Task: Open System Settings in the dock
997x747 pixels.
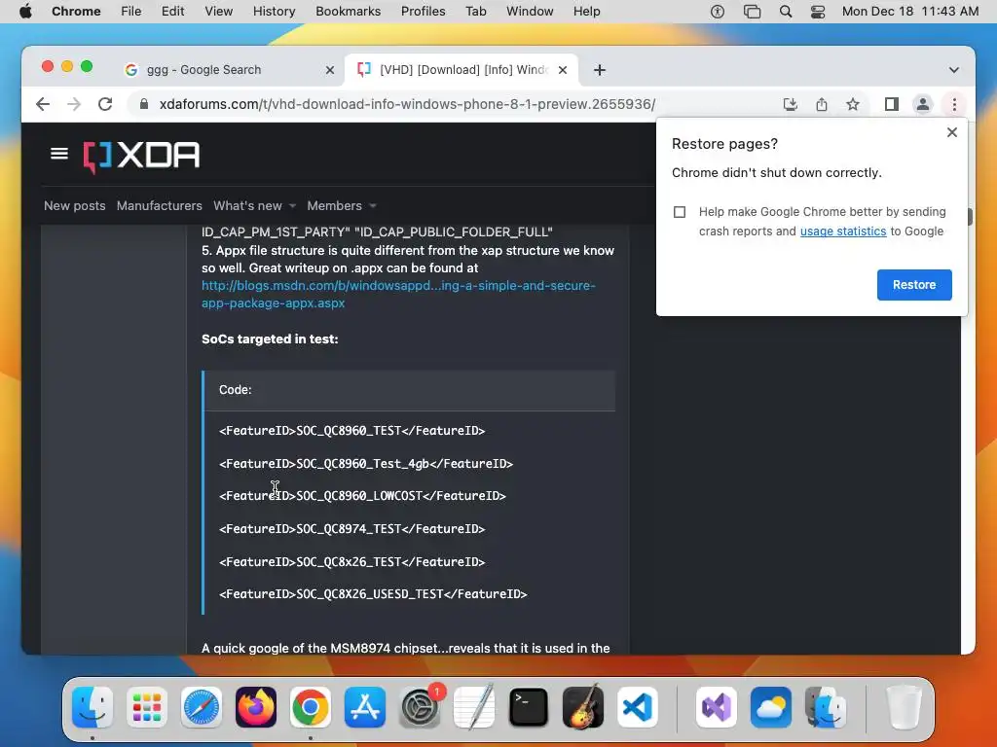Action: tap(420, 707)
